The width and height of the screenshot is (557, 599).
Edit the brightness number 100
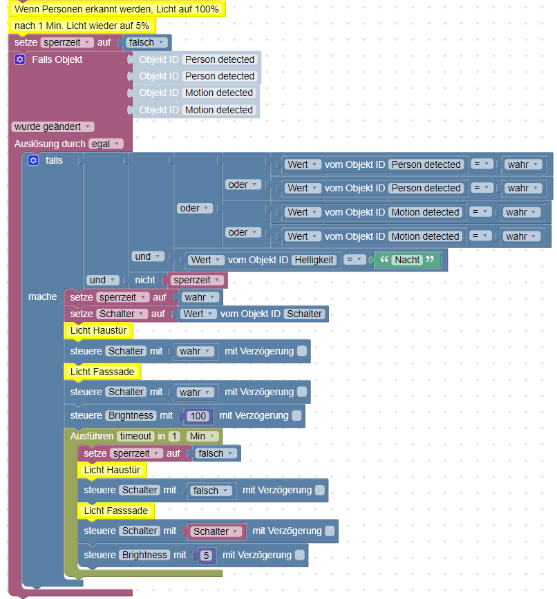198,416
